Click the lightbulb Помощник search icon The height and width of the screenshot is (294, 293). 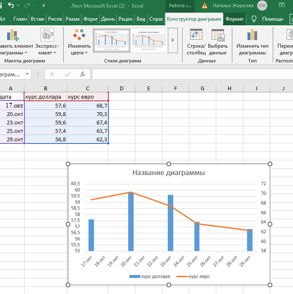[254, 19]
